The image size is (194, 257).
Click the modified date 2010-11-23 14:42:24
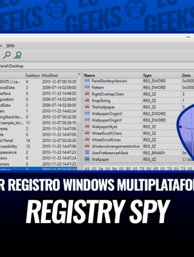click(x=59, y=111)
